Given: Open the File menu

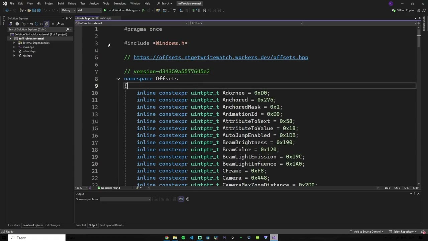Looking at the screenshot, I should (x=12, y=3).
